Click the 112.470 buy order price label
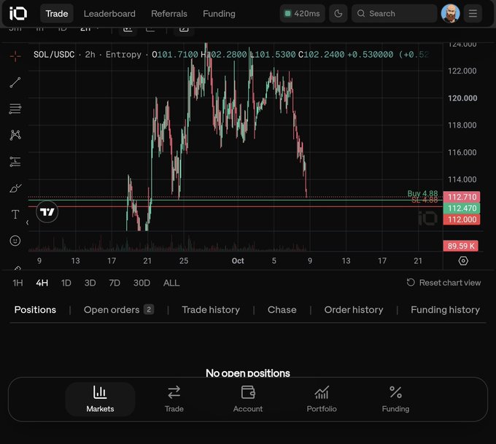 pos(462,208)
